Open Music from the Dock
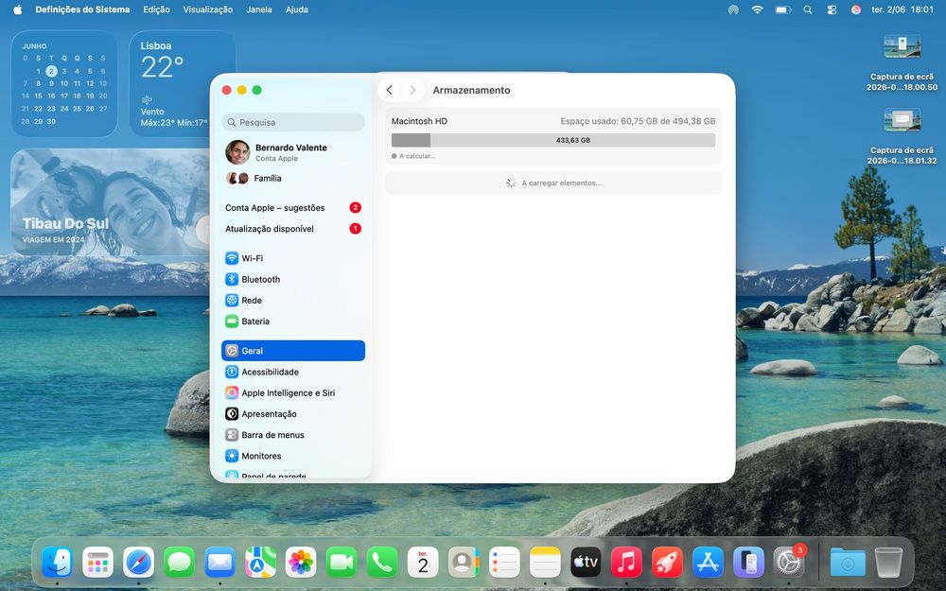 [626, 562]
